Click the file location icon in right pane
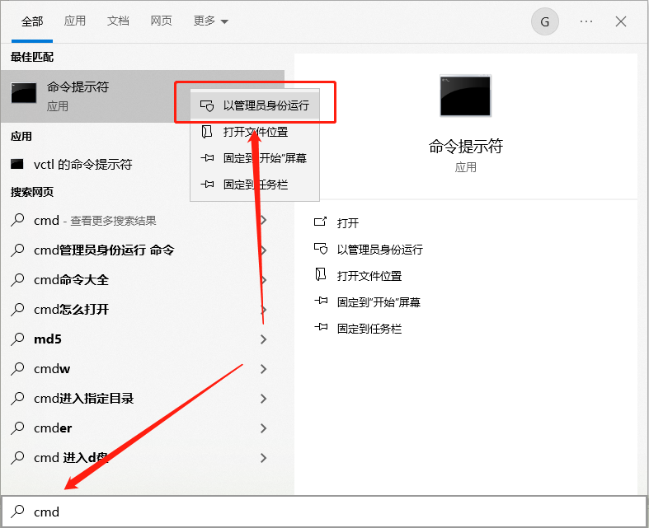The width and height of the screenshot is (649, 528). pos(320,274)
